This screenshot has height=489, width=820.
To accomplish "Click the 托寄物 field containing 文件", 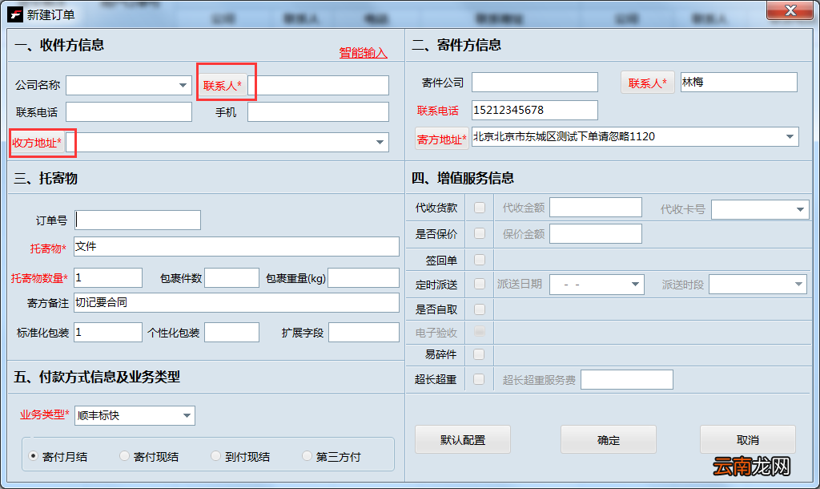I will tap(236, 247).
